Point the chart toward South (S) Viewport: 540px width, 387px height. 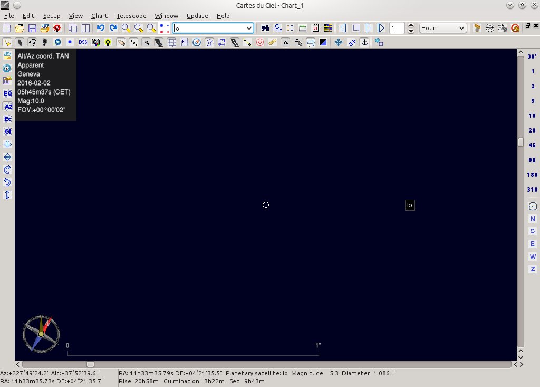click(533, 231)
